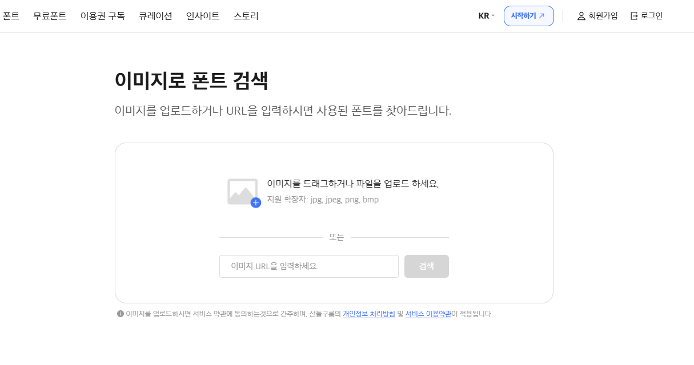
Task: Focus the 이미지 URL을 입력하세요 input field
Action: click(309, 266)
